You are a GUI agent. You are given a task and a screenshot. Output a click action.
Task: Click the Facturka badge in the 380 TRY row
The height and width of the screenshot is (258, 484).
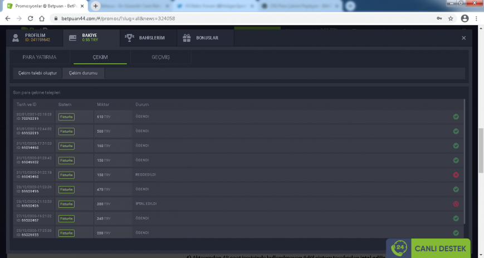coord(66,204)
